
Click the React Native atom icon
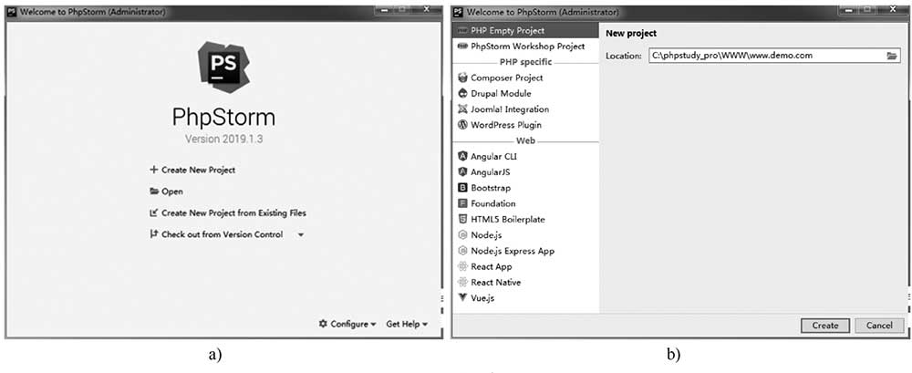click(x=463, y=282)
